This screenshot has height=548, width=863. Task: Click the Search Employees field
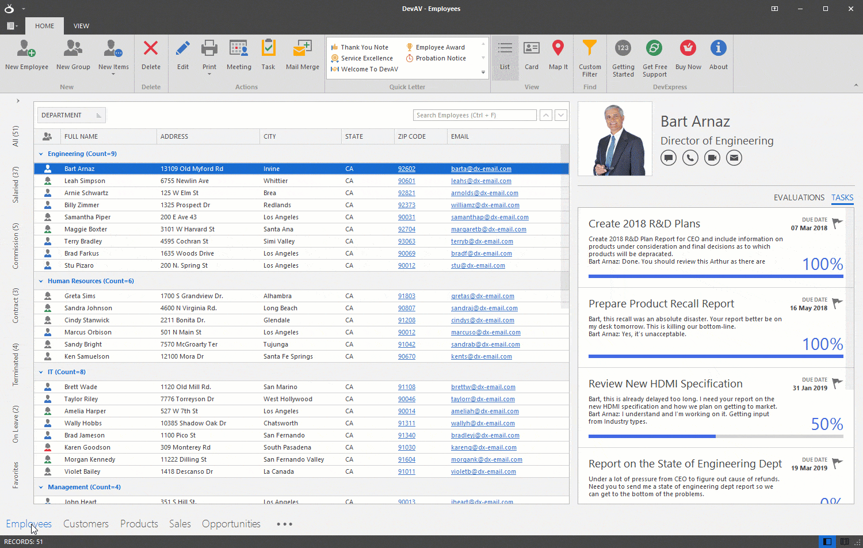[474, 115]
